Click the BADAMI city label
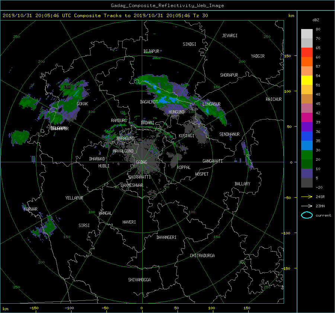 (x=147, y=123)
